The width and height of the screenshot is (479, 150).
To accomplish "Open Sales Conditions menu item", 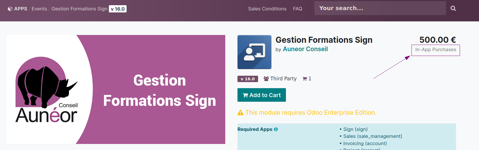I will pos(267,9).
